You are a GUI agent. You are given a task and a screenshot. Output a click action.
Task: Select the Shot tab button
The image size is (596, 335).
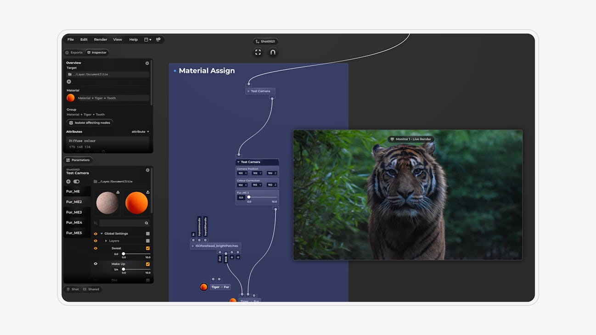73,290
